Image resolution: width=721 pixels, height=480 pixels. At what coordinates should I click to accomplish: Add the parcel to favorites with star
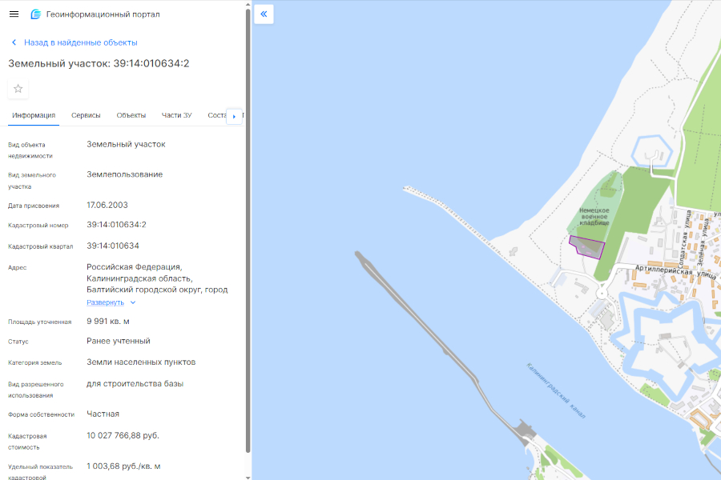pos(18,89)
